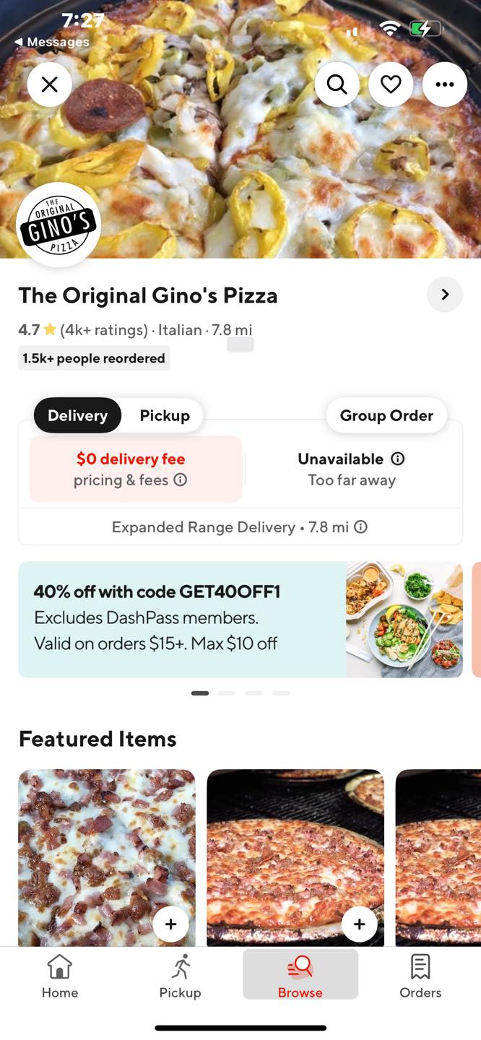
Task: Expand store details with chevron arrow
Action: [x=444, y=295]
